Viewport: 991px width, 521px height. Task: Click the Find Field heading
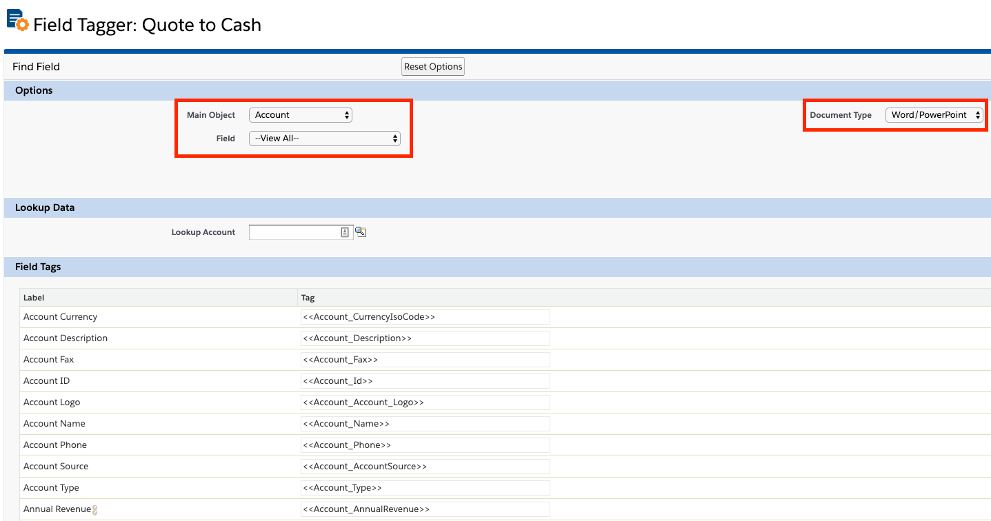coord(36,67)
